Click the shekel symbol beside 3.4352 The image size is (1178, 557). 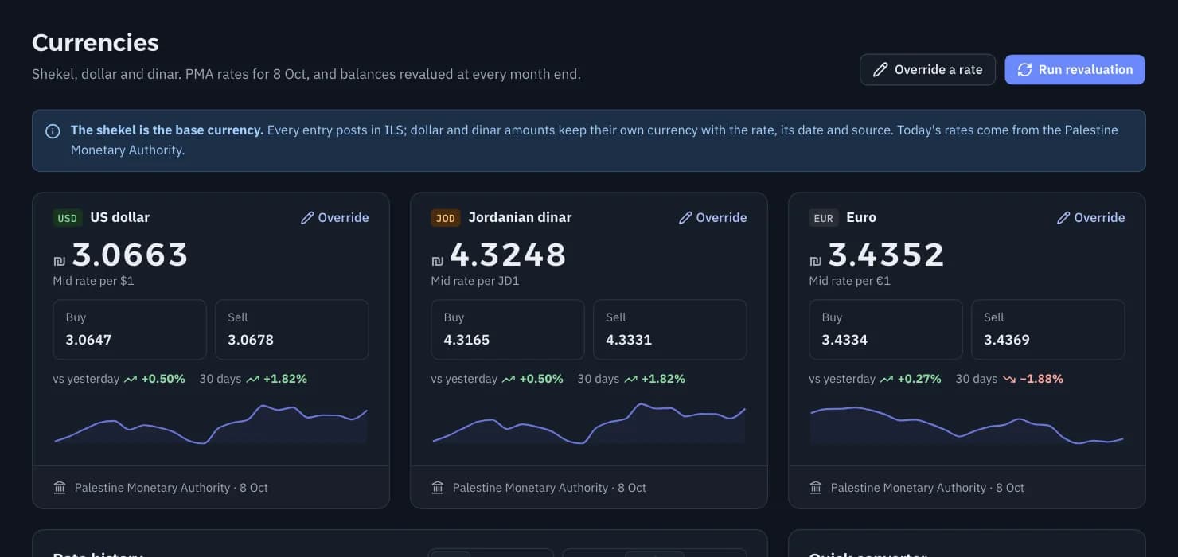(815, 261)
